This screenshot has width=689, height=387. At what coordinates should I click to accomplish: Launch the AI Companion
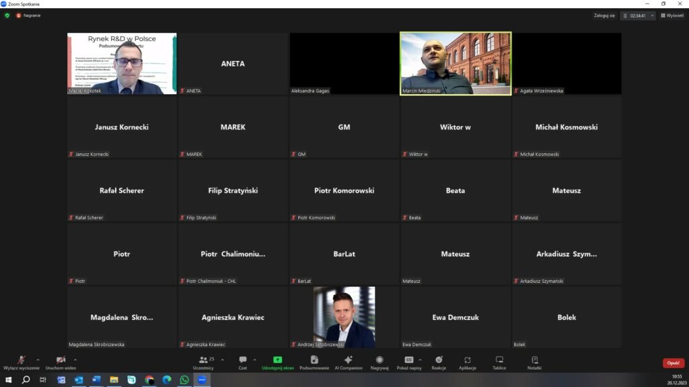348,361
